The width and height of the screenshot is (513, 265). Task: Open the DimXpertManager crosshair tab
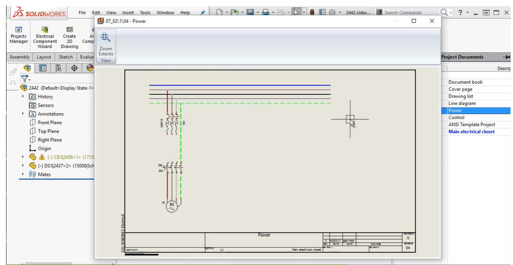tap(74, 68)
